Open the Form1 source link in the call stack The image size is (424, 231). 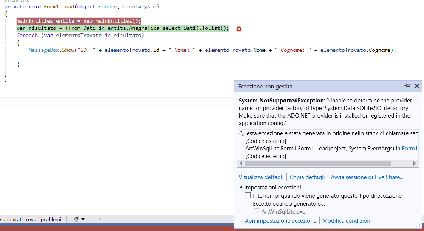[410, 149]
